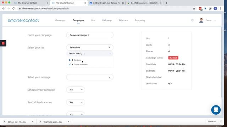Open Sample list csv download

tap(17, 122)
